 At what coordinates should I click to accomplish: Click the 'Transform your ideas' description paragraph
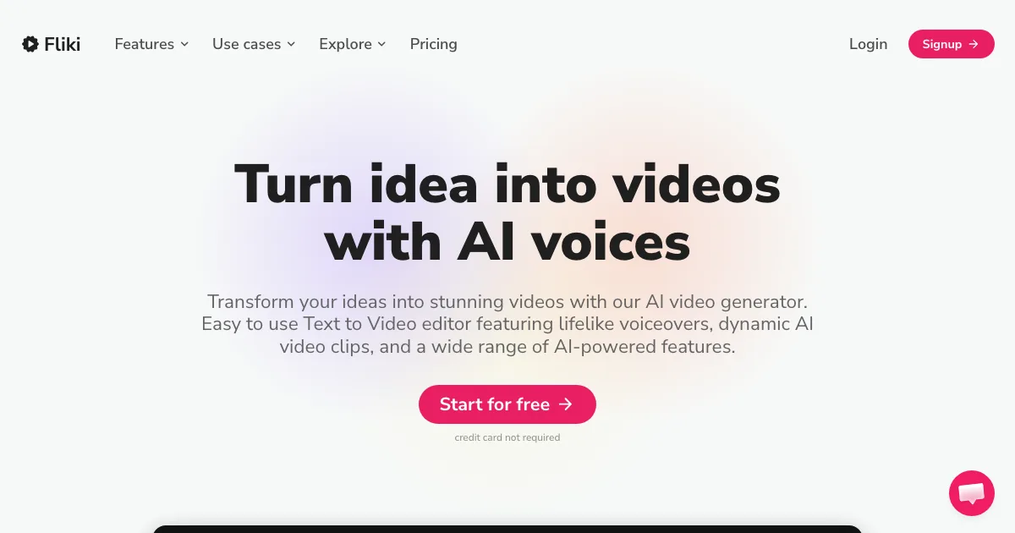click(507, 324)
